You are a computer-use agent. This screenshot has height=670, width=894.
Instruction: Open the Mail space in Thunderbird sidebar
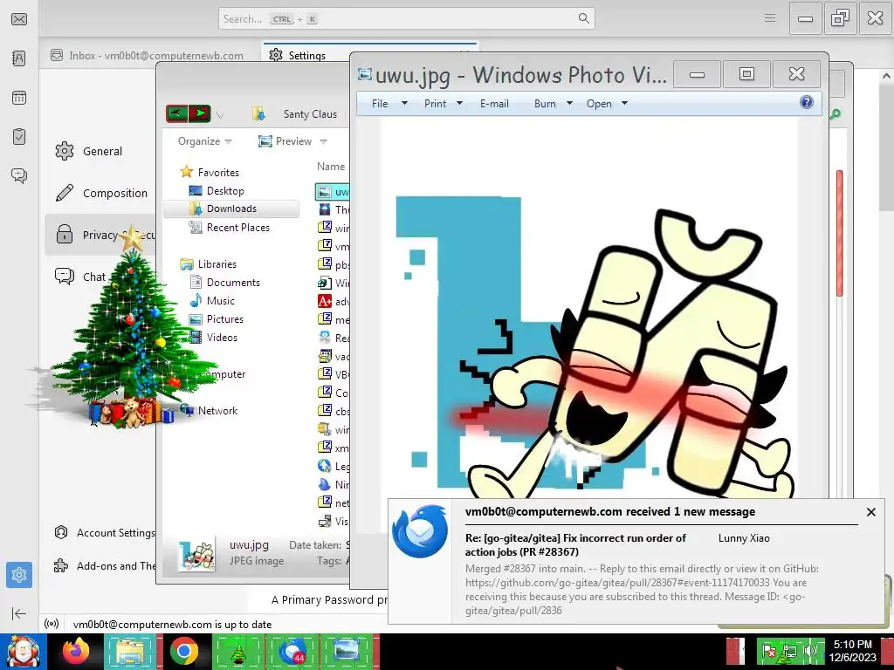[19, 19]
